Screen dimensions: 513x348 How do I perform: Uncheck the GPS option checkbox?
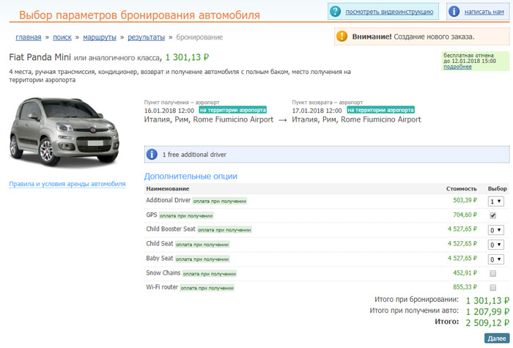point(492,215)
